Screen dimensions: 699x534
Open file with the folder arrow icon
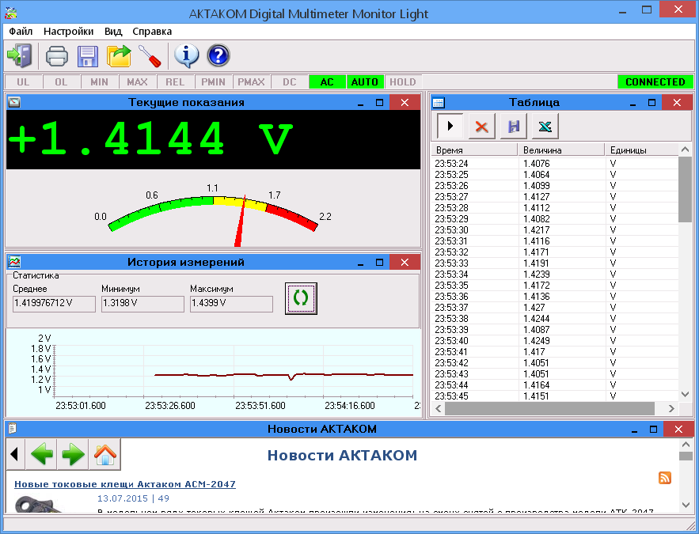119,55
